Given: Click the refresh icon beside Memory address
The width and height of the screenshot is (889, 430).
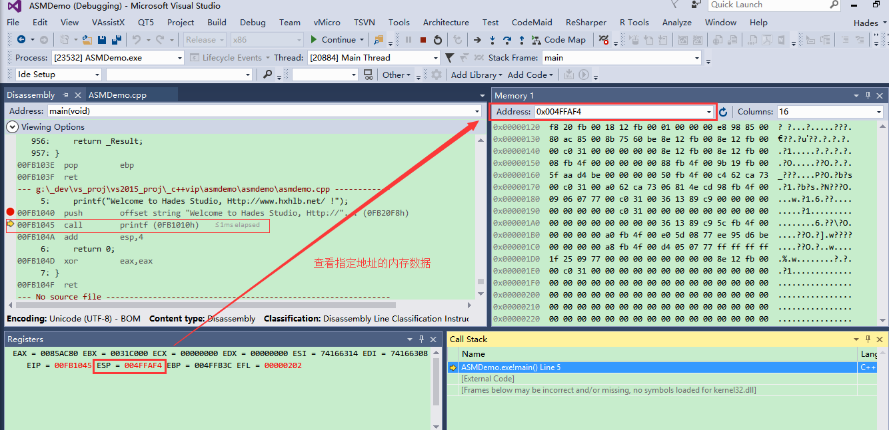Looking at the screenshot, I should pos(723,112).
